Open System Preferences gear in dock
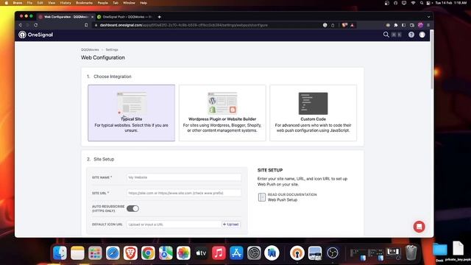 [254, 253]
